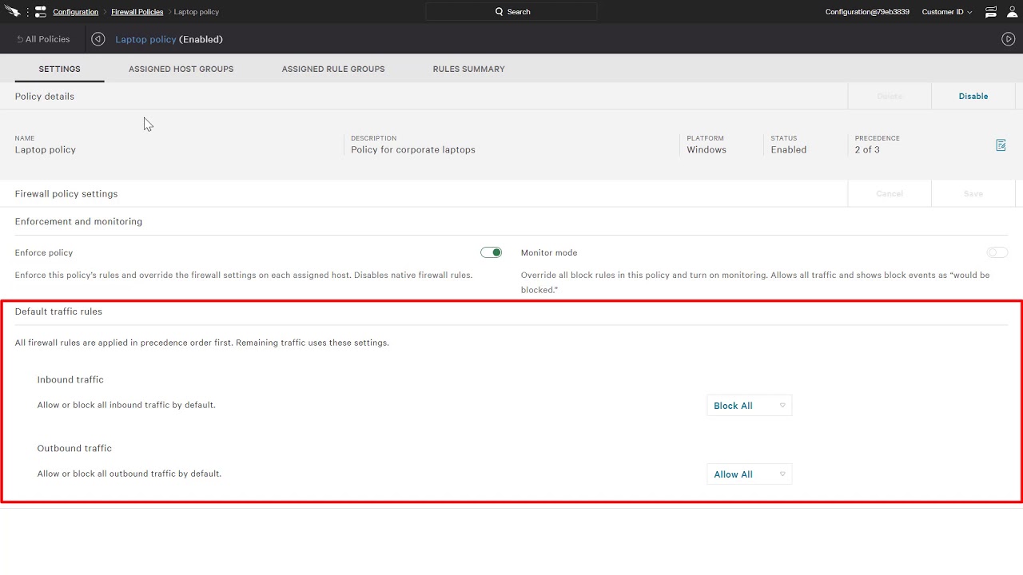Edit policy details pencil icon
The width and height of the screenshot is (1023, 575).
coord(1001,145)
